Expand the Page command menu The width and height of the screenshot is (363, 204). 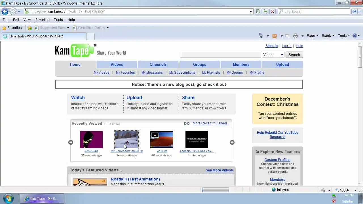click(x=313, y=36)
